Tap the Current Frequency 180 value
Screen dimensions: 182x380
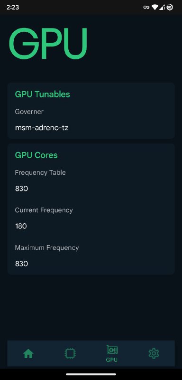click(x=21, y=226)
